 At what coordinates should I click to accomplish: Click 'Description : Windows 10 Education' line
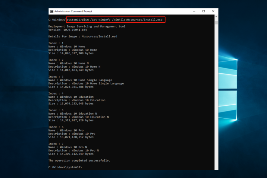(77, 100)
